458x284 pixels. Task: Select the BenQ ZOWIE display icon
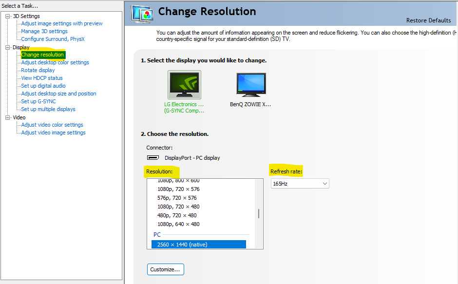(x=251, y=85)
